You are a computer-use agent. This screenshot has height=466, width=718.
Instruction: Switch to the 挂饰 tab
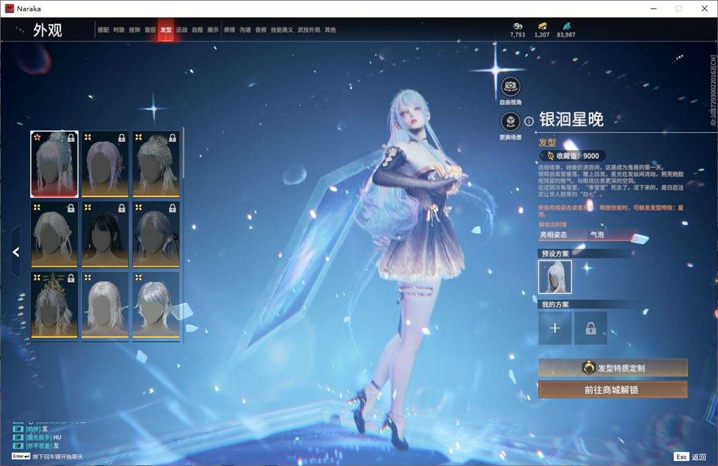pyautogui.click(x=134, y=30)
